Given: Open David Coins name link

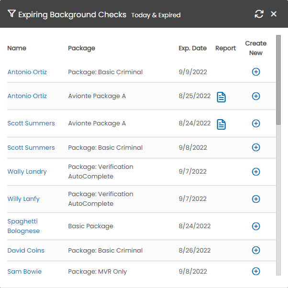Looking at the screenshot, I should [x=26, y=250].
